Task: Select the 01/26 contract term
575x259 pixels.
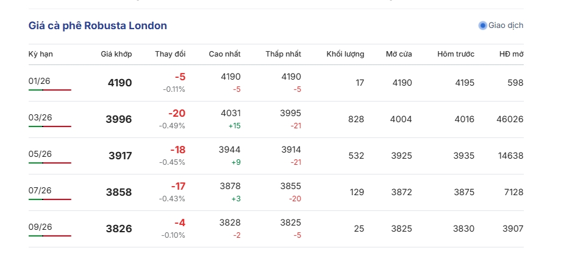Action: pyautogui.click(x=40, y=81)
